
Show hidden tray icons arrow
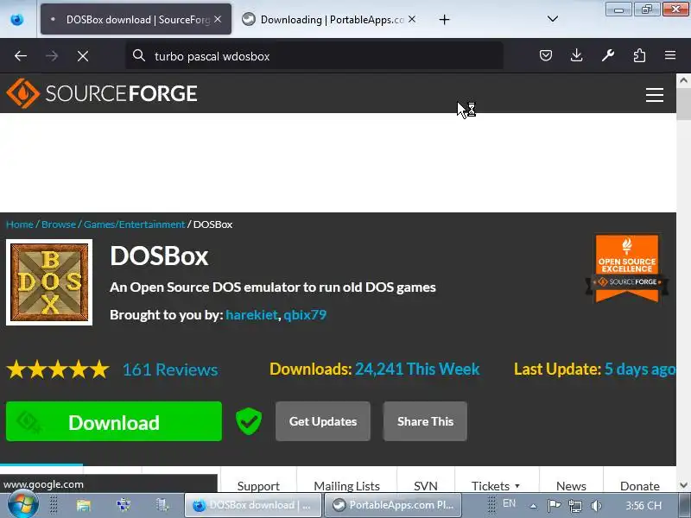click(533, 506)
